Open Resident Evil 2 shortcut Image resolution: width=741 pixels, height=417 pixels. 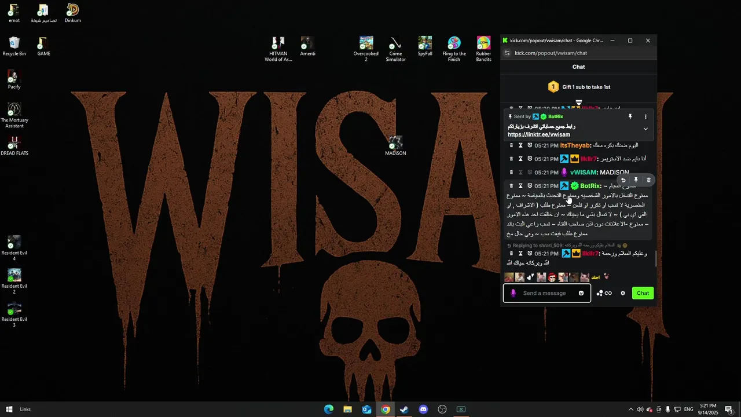pos(14,281)
